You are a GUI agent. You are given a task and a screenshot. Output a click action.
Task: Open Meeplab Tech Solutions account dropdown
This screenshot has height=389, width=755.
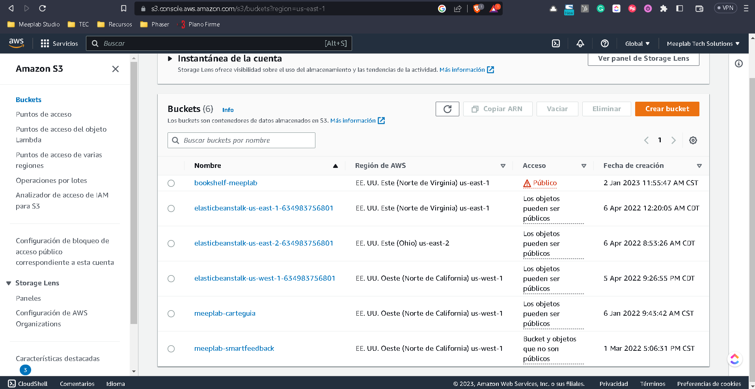pyautogui.click(x=703, y=43)
